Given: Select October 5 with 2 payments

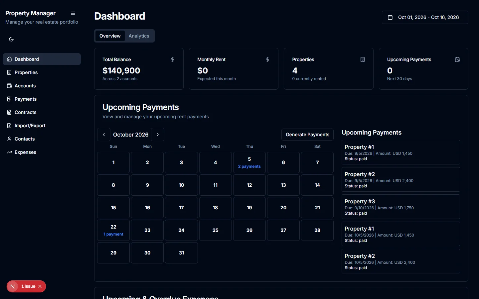Looking at the screenshot, I should [x=249, y=162].
